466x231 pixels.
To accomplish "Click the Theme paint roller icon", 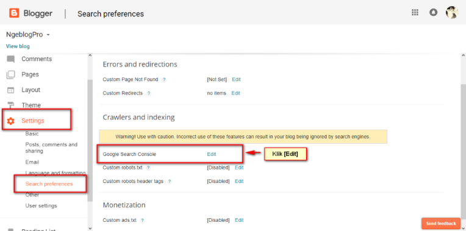I will pos(11,105).
